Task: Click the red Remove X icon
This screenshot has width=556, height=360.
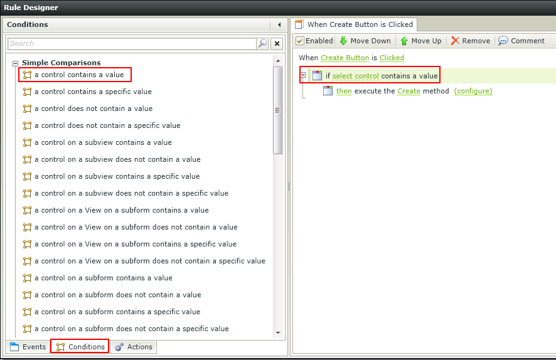Action: tap(455, 41)
